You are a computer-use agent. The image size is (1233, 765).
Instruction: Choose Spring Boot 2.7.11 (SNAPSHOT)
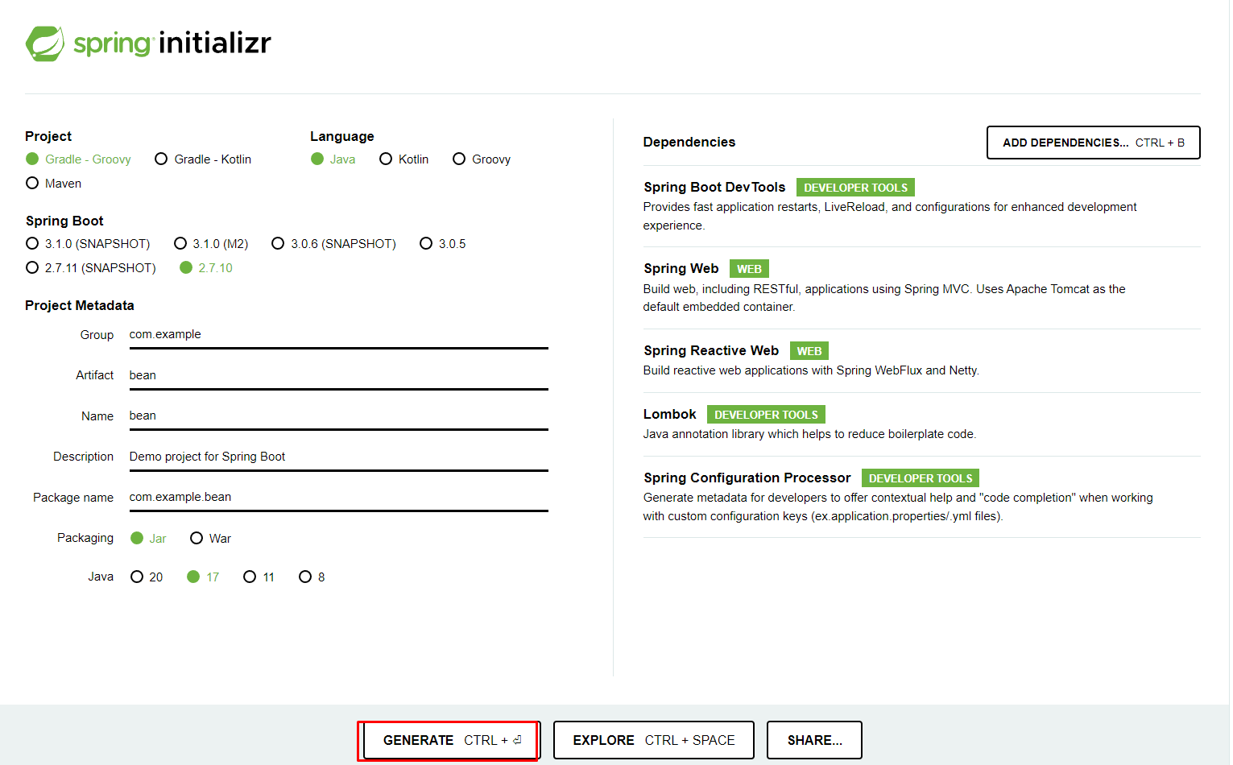point(91,268)
